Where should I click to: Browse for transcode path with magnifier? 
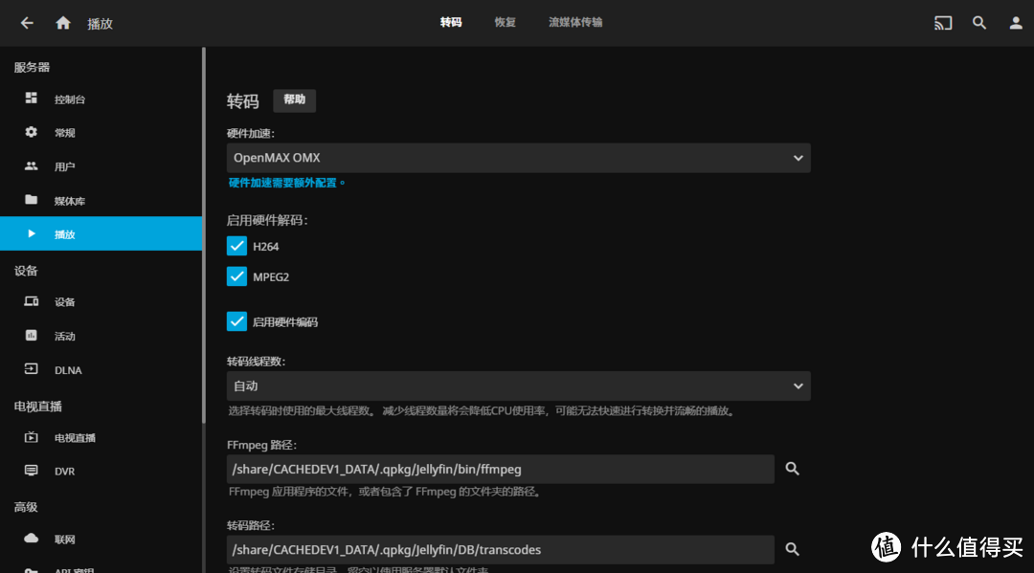pyautogui.click(x=792, y=549)
